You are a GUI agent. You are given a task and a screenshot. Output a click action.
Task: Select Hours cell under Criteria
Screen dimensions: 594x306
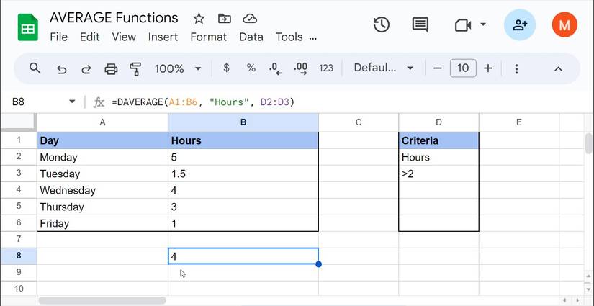pyautogui.click(x=438, y=157)
